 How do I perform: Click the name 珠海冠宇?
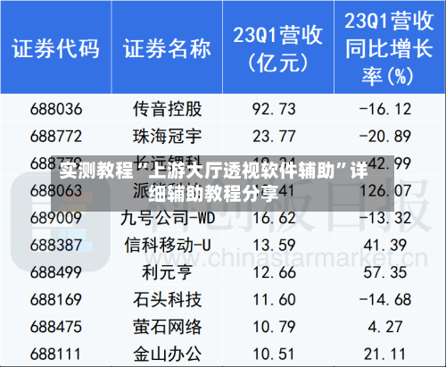pyautogui.click(x=167, y=137)
